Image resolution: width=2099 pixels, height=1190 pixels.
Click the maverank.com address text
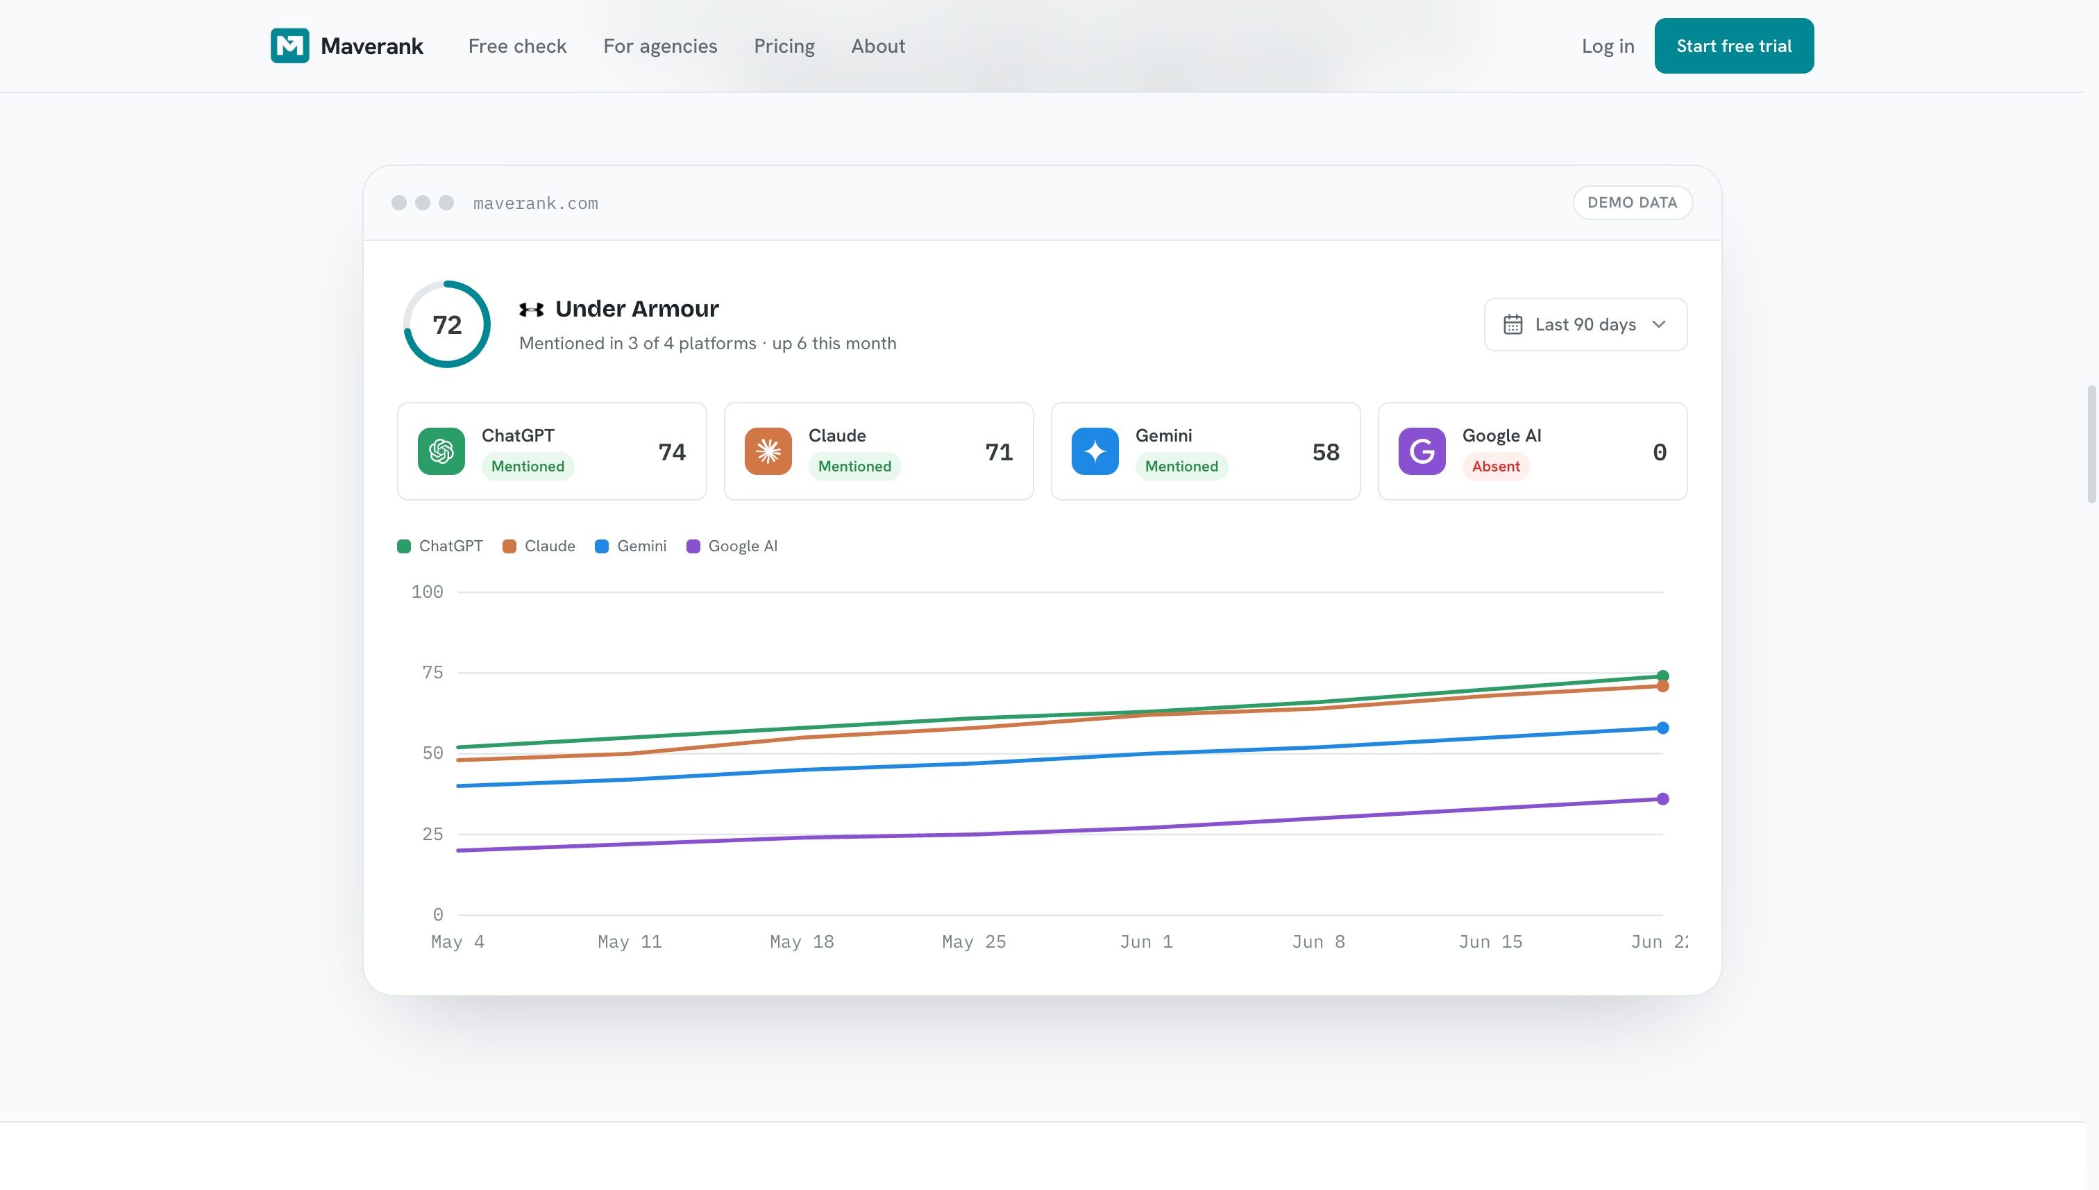coord(535,203)
